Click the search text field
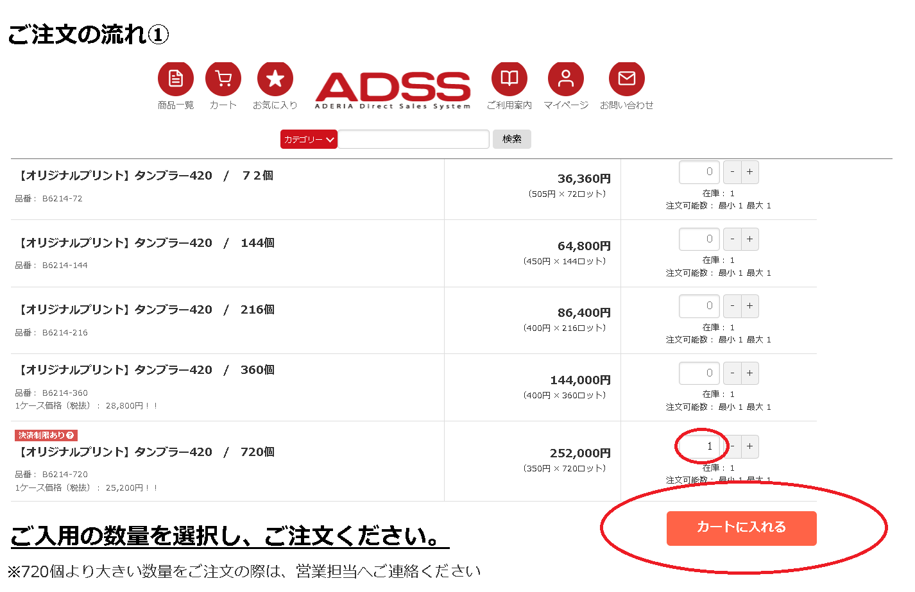Image resolution: width=915 pixels, height=592 pixels. click(413, 139)
